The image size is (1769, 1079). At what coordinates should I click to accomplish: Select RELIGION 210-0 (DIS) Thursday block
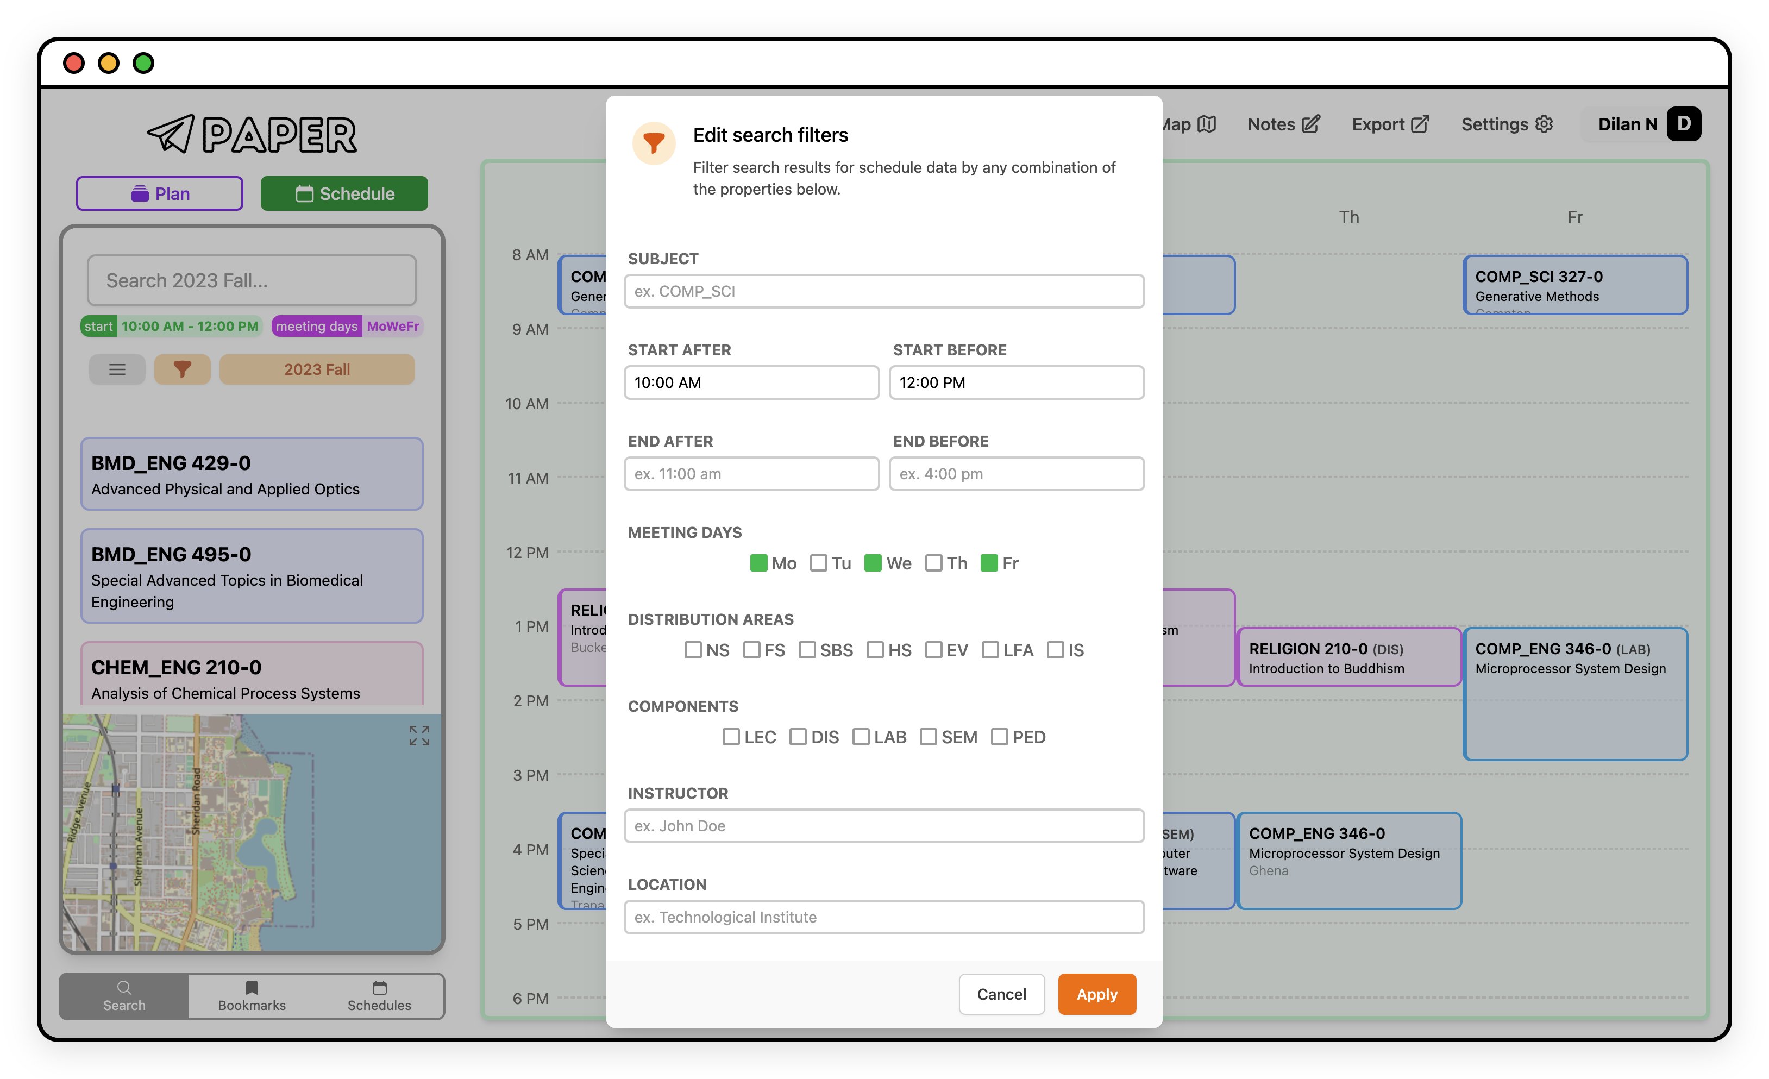click(x=1350, y=656)
